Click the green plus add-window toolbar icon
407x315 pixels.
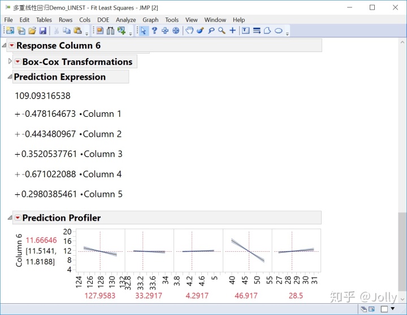(122, 30)
